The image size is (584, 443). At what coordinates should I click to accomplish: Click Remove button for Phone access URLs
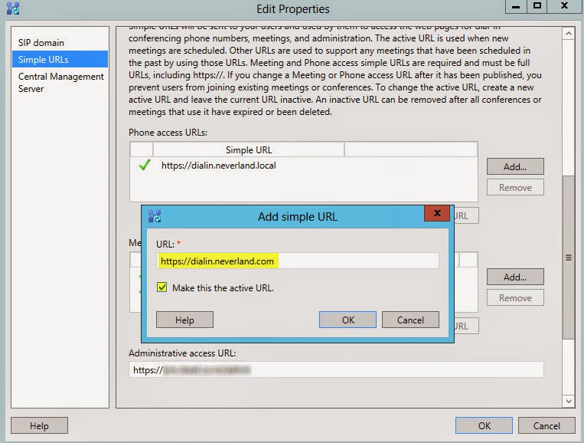pyautogui.click(x=514, y=187)
